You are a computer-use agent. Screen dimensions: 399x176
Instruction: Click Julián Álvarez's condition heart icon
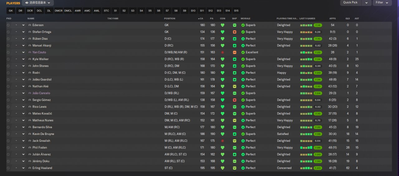[x=223, y=155]
